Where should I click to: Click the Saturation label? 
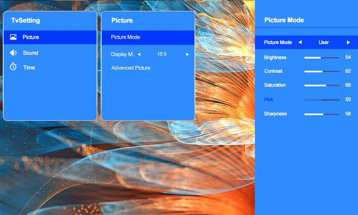[275, 85]
